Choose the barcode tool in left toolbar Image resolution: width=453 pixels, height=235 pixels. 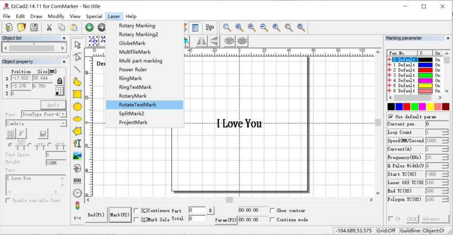(77, 181)
